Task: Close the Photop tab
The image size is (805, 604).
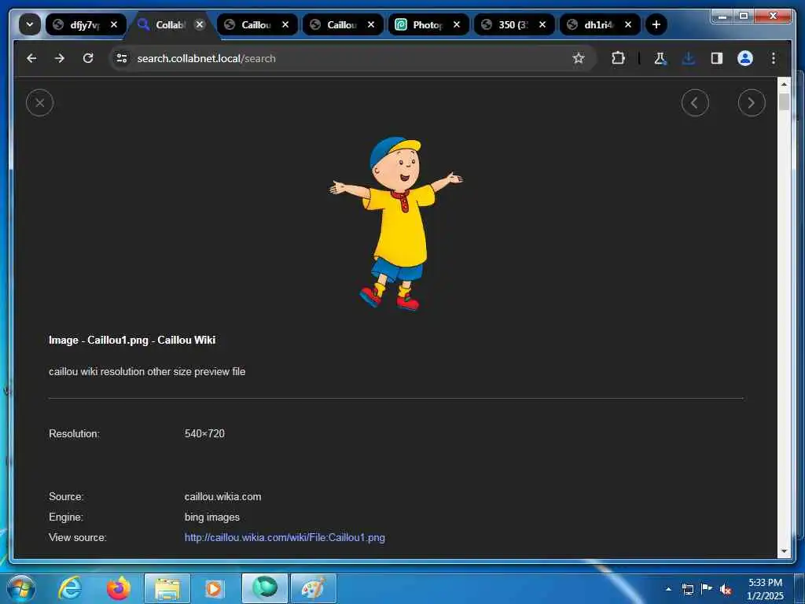Action: pos(457,24)
